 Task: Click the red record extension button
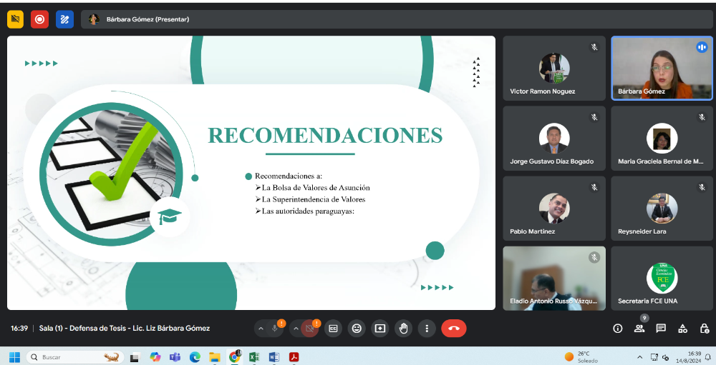39,19
